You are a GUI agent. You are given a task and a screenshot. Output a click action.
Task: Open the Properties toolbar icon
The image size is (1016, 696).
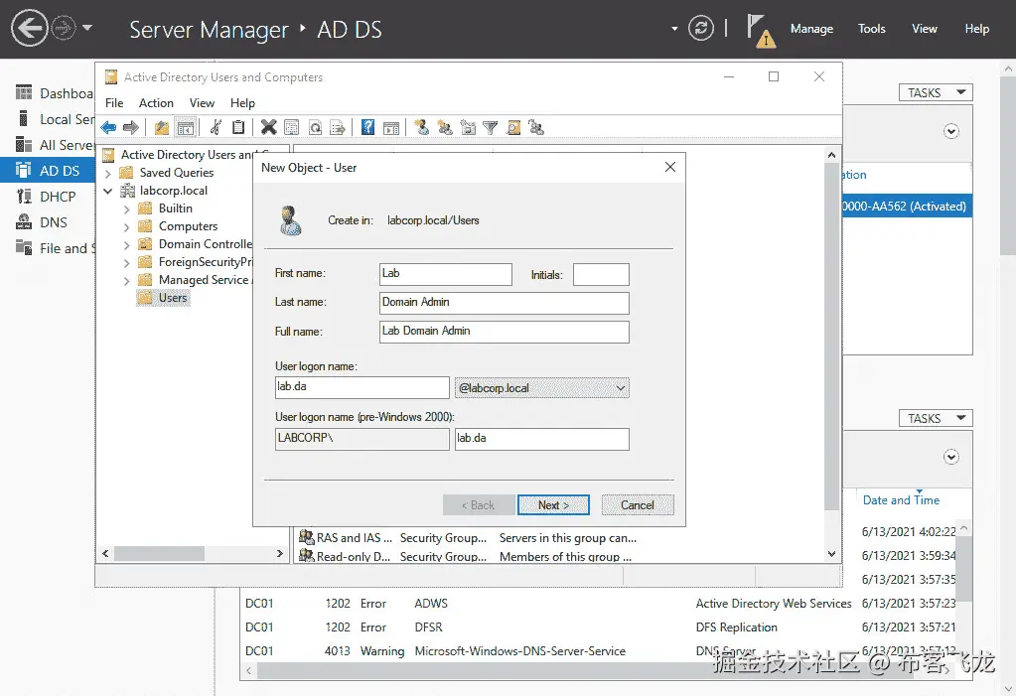tap(292, 128)
